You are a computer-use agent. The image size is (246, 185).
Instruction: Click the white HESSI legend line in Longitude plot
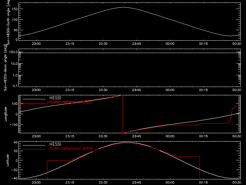coord(34,99)
